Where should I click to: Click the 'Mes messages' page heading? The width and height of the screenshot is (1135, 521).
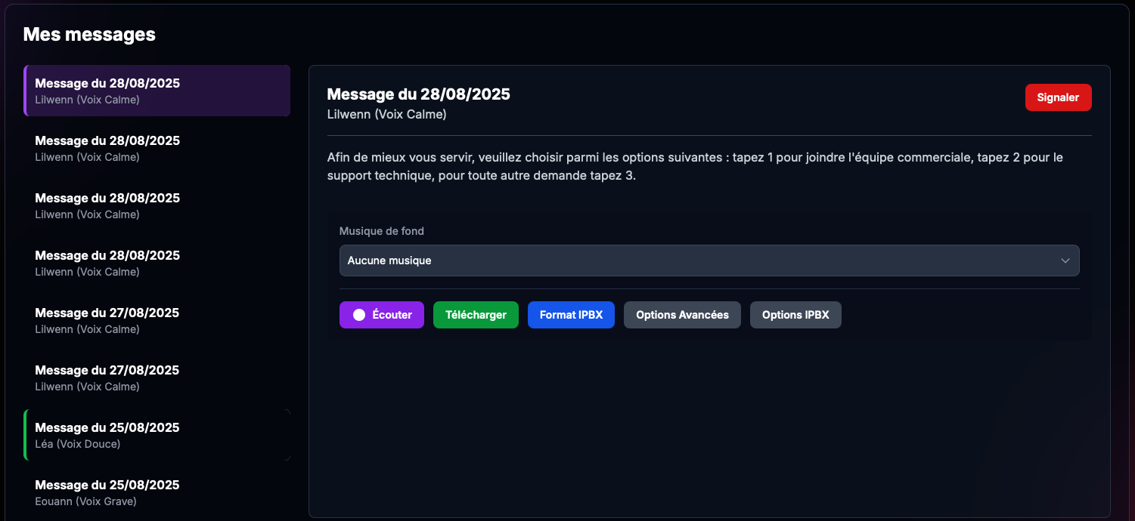(x=89, y=34)
